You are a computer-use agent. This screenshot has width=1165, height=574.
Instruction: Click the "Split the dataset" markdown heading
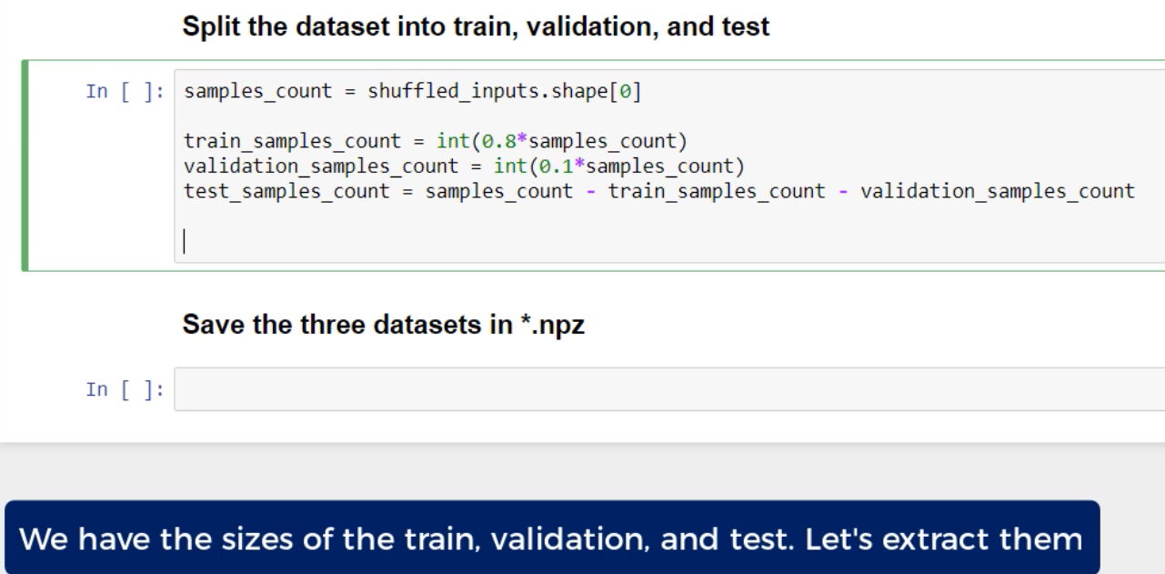click(x=477, y=28)
